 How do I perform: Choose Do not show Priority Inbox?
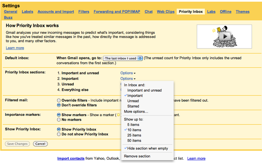[x=59, y=134]
